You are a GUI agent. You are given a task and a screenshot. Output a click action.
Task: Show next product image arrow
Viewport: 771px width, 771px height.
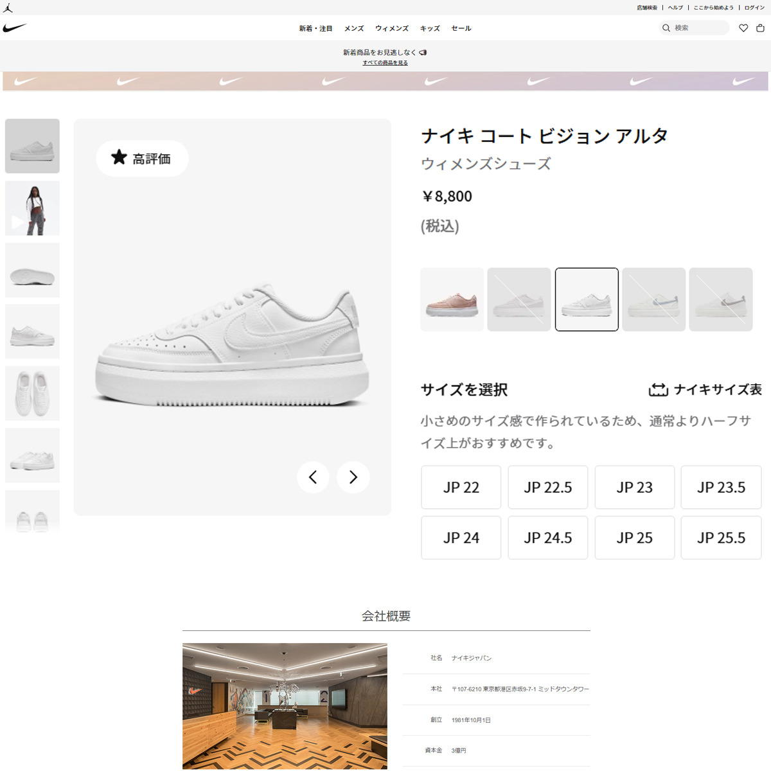(353, 477)
